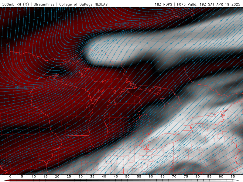
Task: Click the 65 tick label on the color bar
Action: tap(163, 177)
